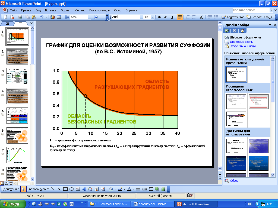Open the font size 18 dropdown
This screenshot has width=278, height=208.
[153, 17]
